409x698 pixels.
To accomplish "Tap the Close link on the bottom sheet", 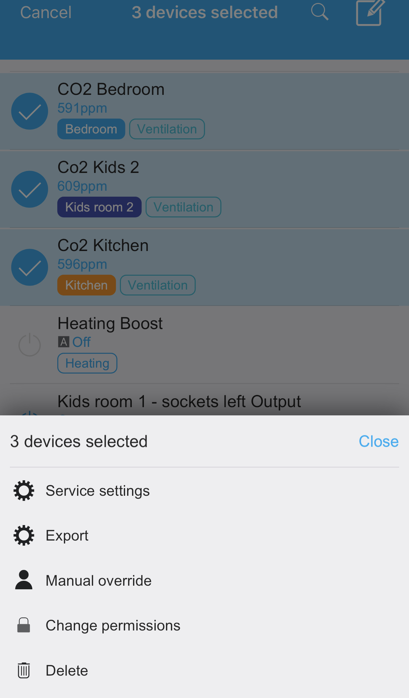I will pyautogui.click(x=379, y=441).
